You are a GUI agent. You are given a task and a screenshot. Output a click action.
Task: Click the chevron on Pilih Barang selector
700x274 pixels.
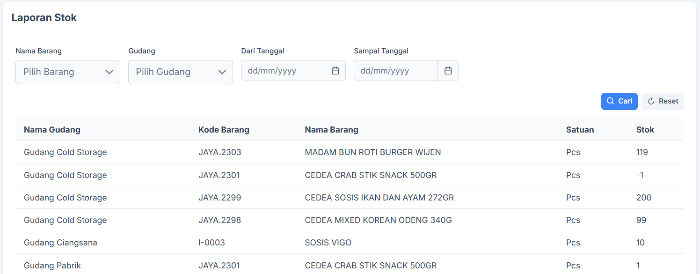[109, 72]
